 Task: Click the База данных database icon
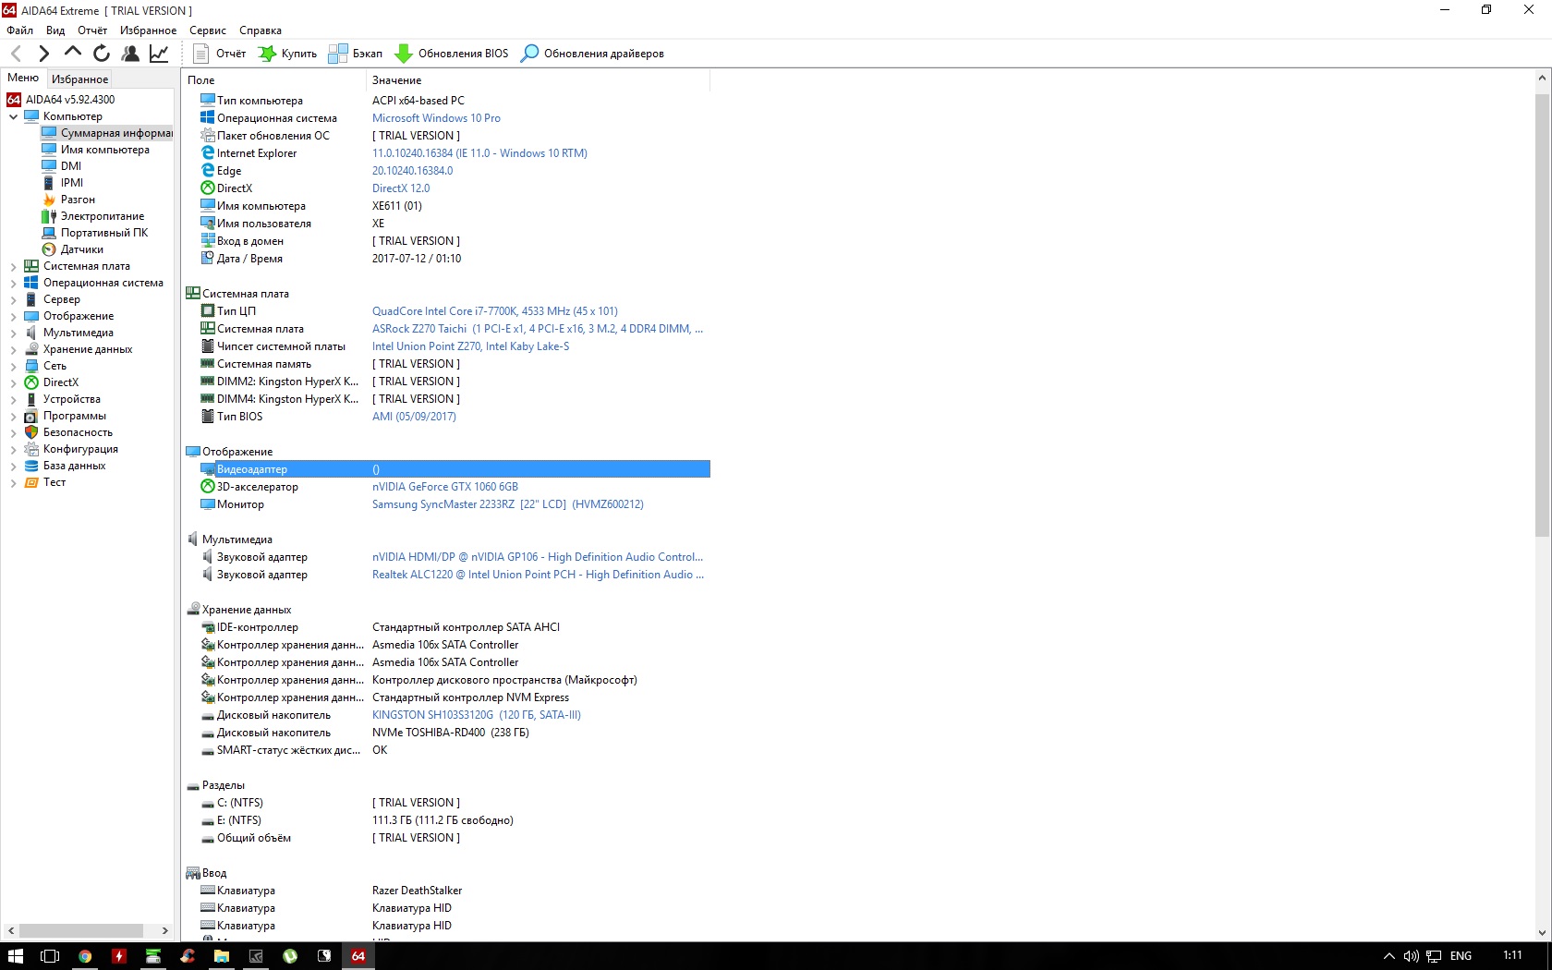(x=31, y=466)
